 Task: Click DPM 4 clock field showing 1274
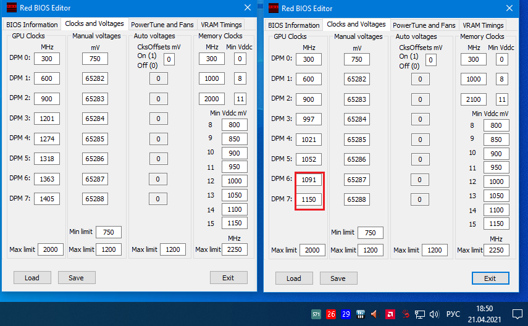[47, 139]
